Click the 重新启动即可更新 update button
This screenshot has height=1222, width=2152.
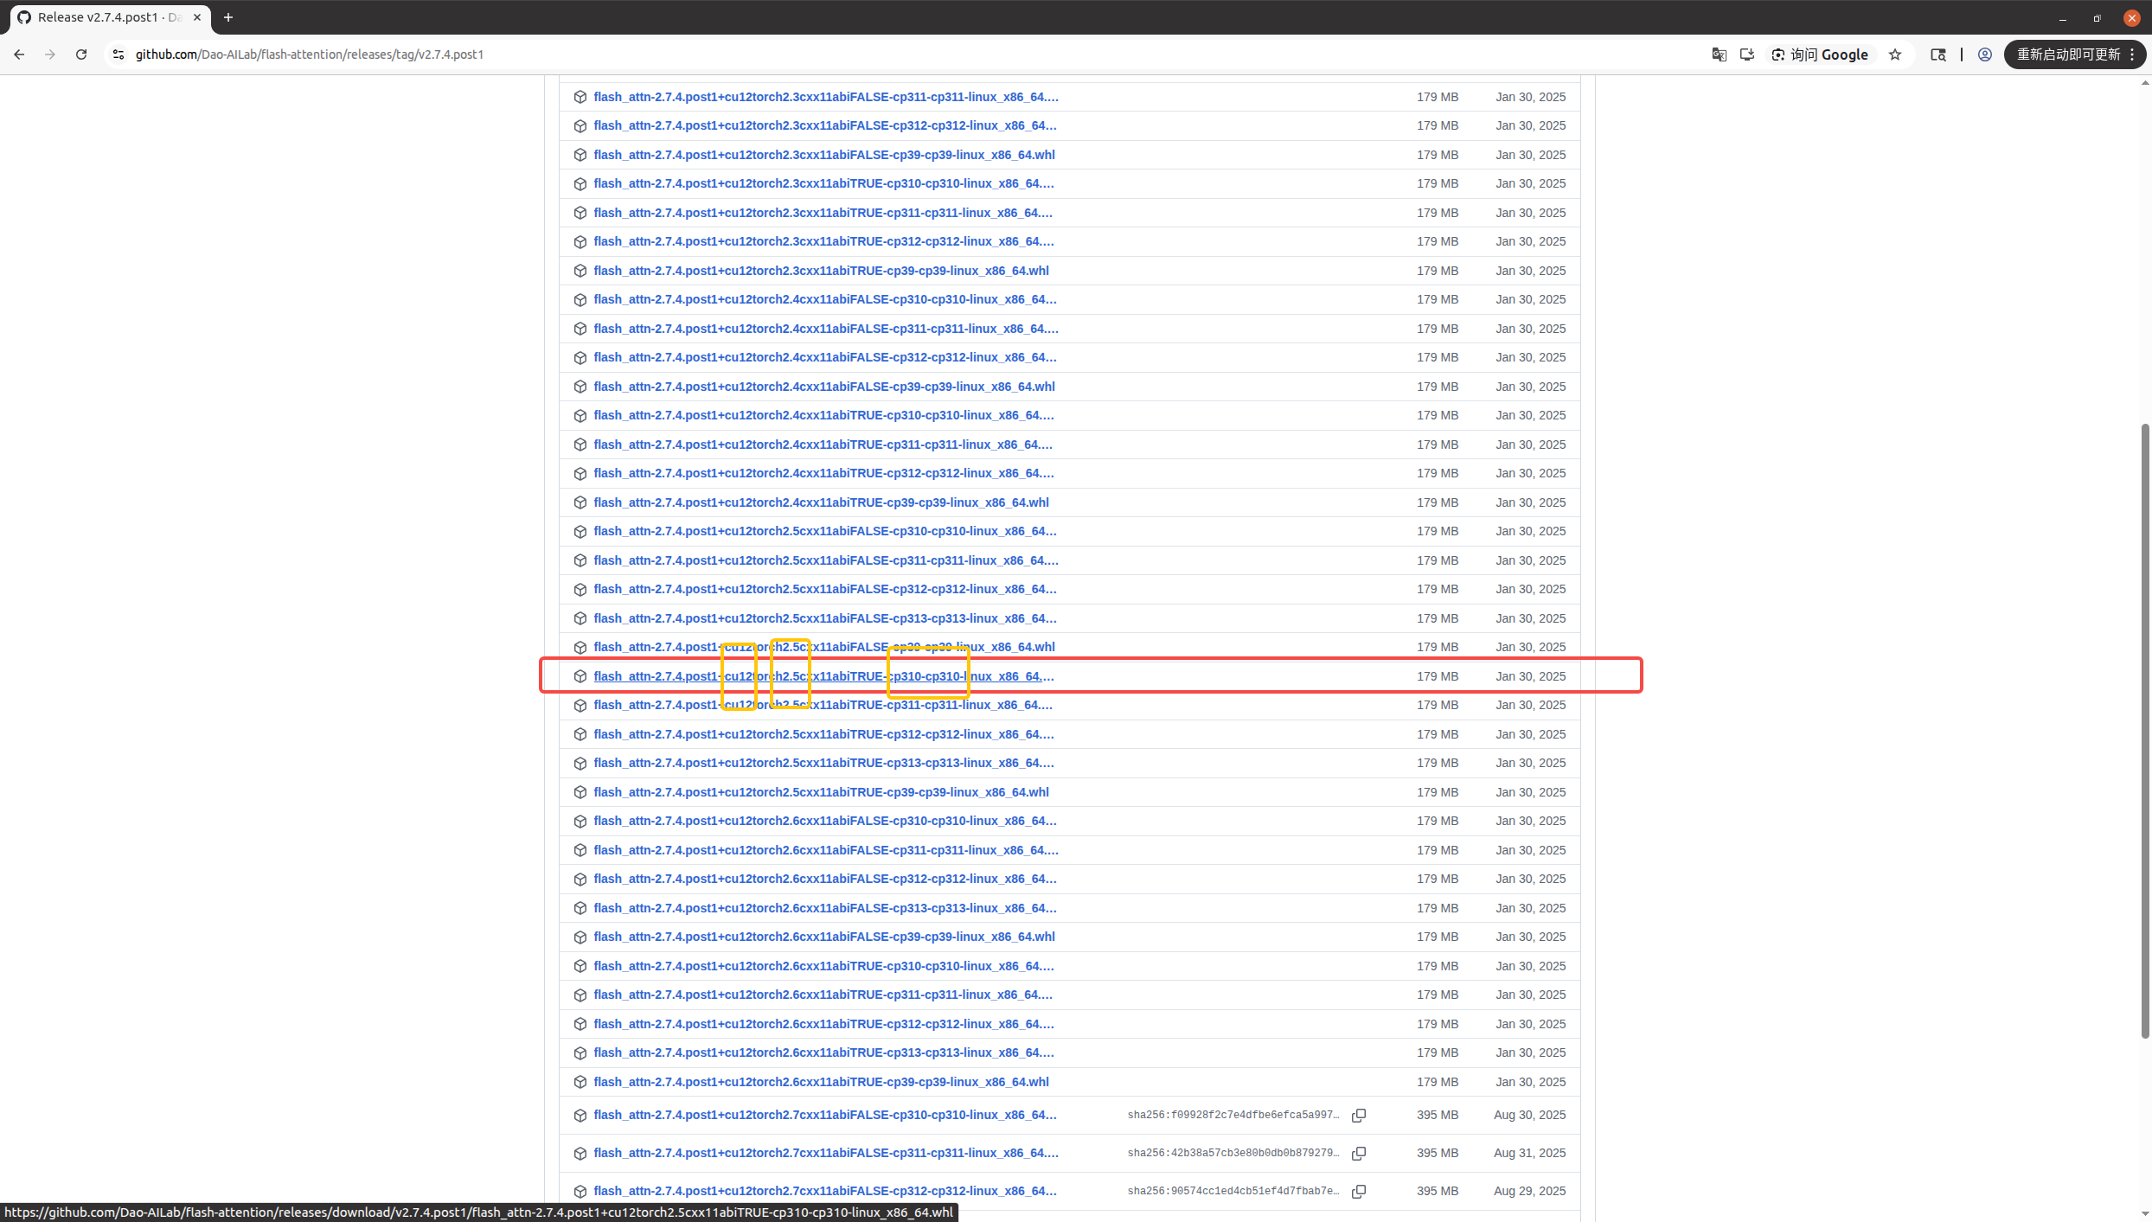(2067, 54)
